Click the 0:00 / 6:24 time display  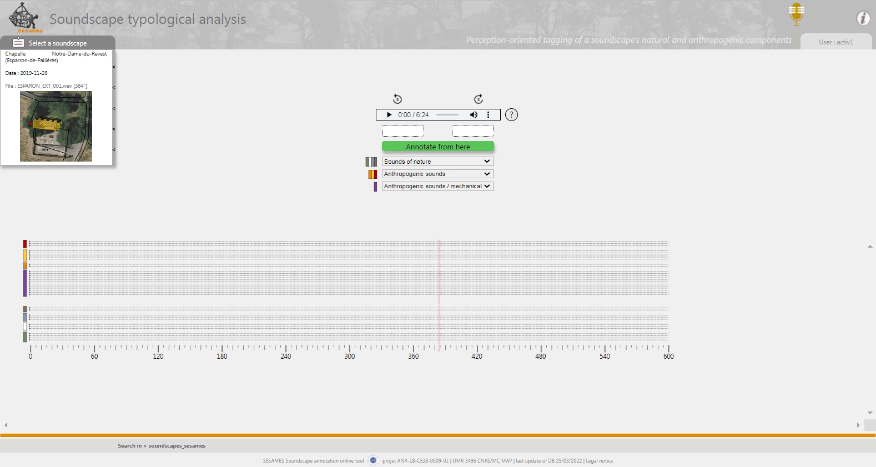click(x=414, y=115)
